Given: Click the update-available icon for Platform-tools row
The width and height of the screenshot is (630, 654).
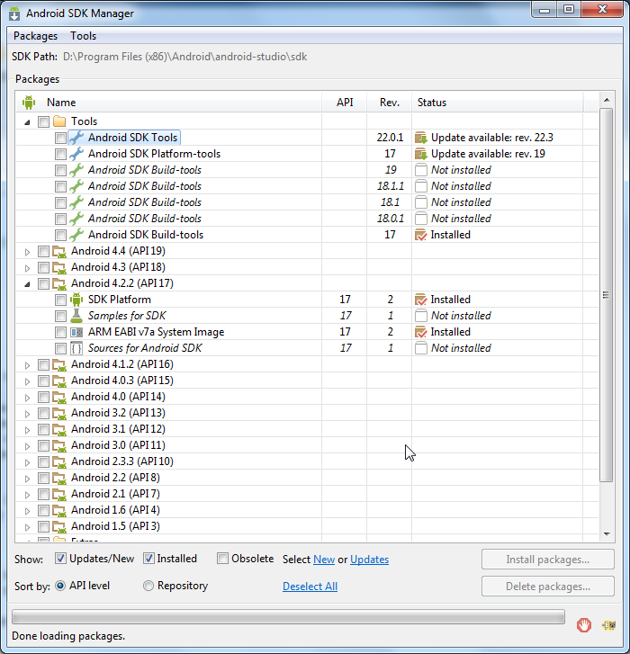Looking at the screenshot, I should (421, 154).
